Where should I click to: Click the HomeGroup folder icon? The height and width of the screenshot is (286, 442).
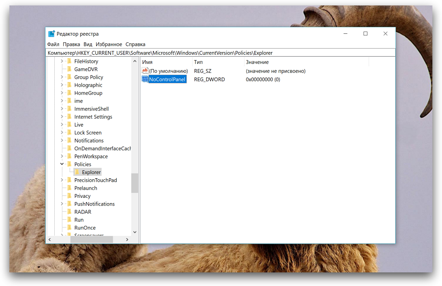click(x=70, y=93)
